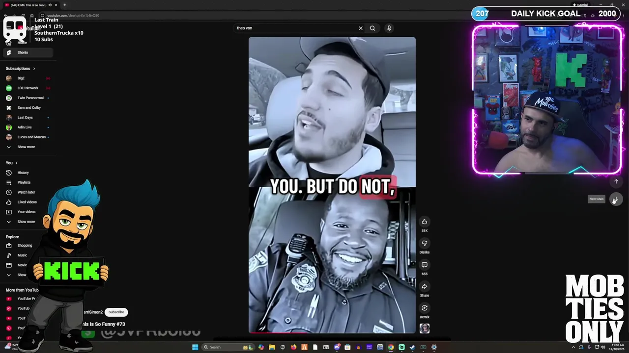Expand Show more under Subscriptions
Image resolution: width=629 pixels, height=353 pixels.
click(28, 147)
